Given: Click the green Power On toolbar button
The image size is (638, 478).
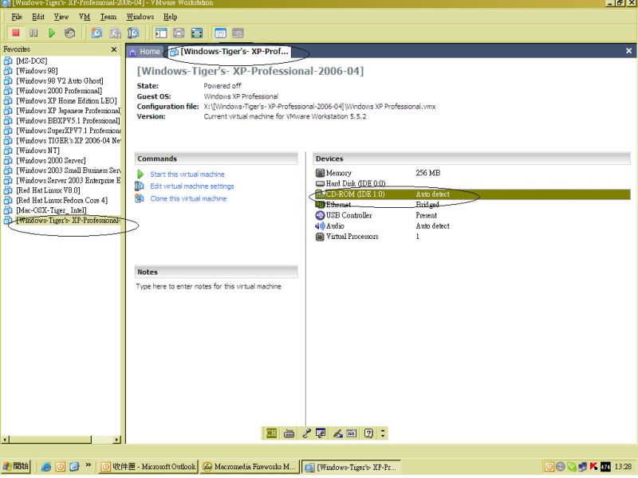Looking at the screenshot, I should [52, 33].
